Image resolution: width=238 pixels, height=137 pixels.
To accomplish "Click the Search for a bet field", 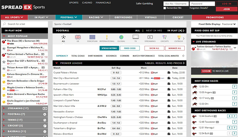I will [x=24, y=24].
